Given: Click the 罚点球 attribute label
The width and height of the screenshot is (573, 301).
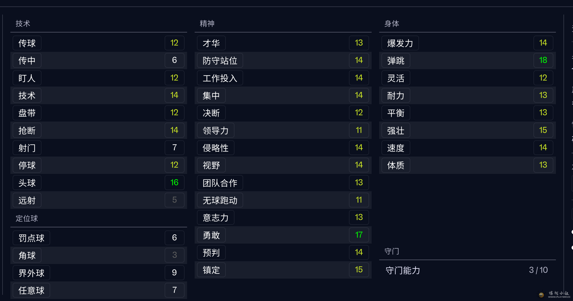Looking at the screenshot, I should pyautogui.click(x=31, y=238).
